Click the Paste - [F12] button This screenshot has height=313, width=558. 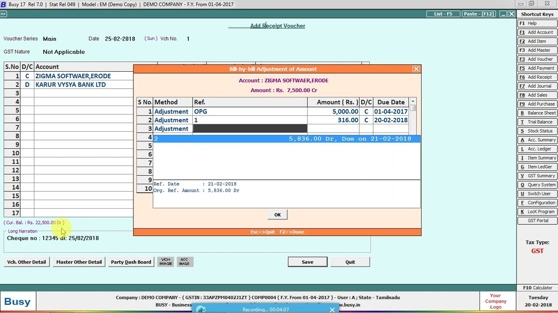click(x=479, y=14)
